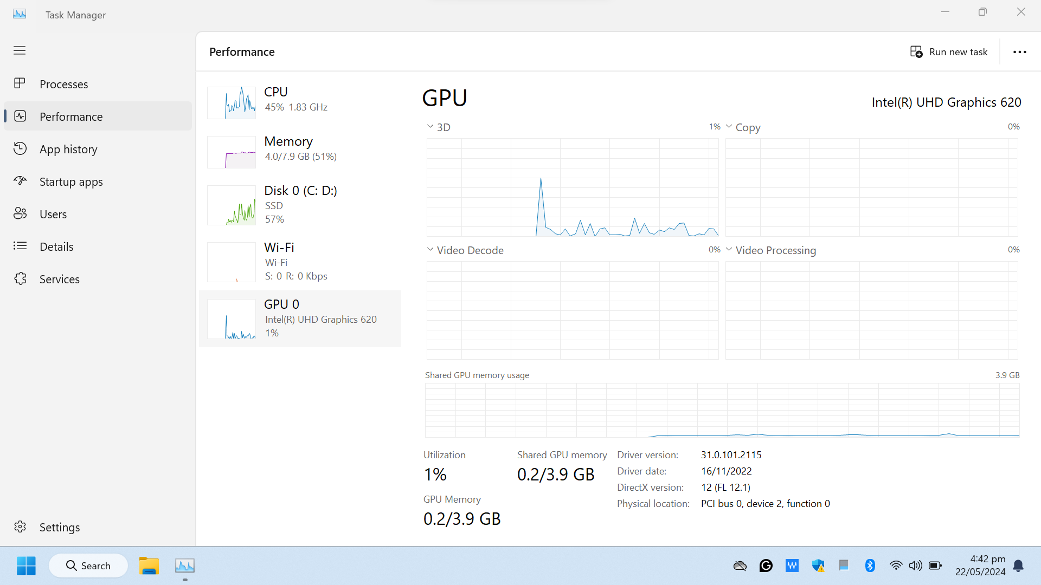
Task: Show the Details page
Action: (x=98, y=246)
